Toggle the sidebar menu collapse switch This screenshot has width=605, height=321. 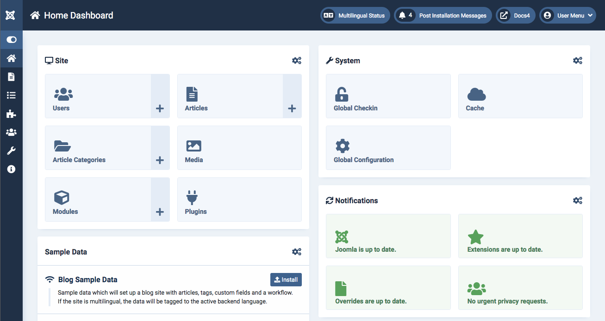tap(12, 39)
